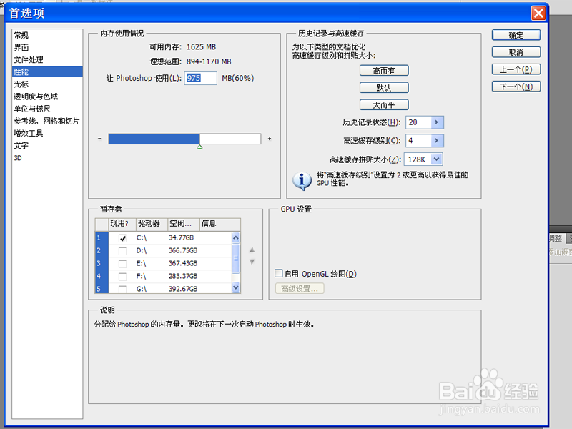Click the 1625 MB available memory value
Image resolution: width=572 pixels, height=429 pixels.
[201, 47]
